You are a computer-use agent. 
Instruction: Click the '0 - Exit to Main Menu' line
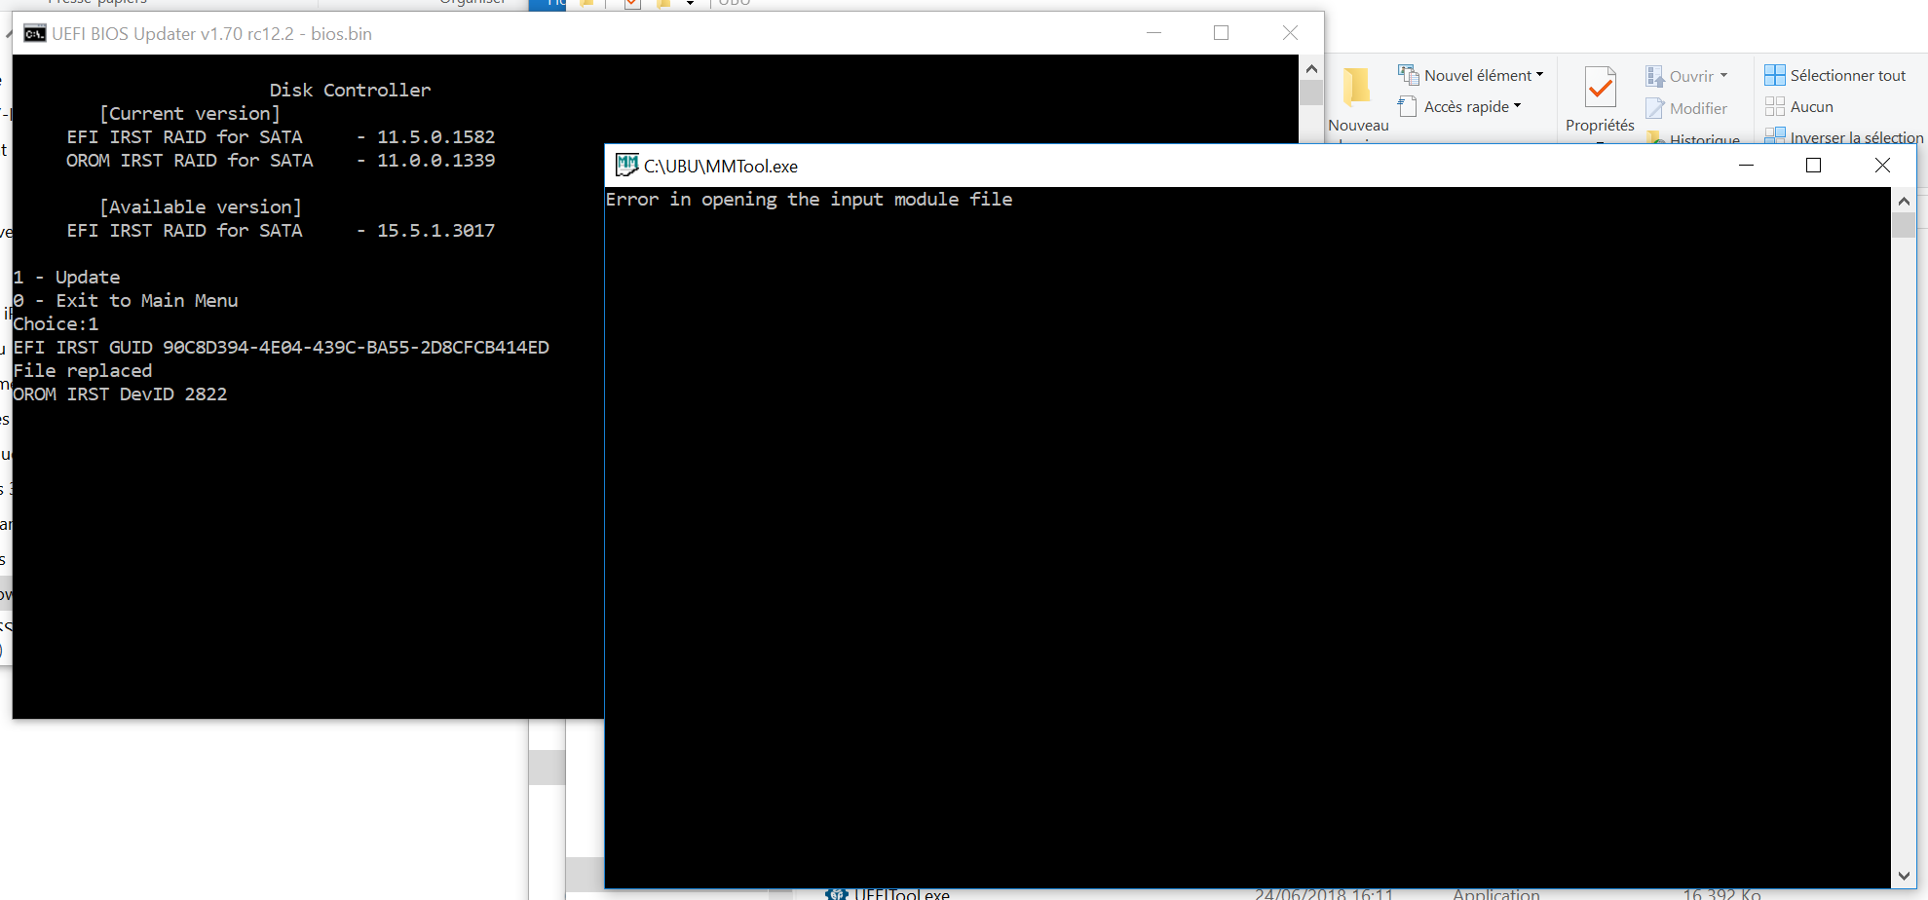click(x=126, y=300)
